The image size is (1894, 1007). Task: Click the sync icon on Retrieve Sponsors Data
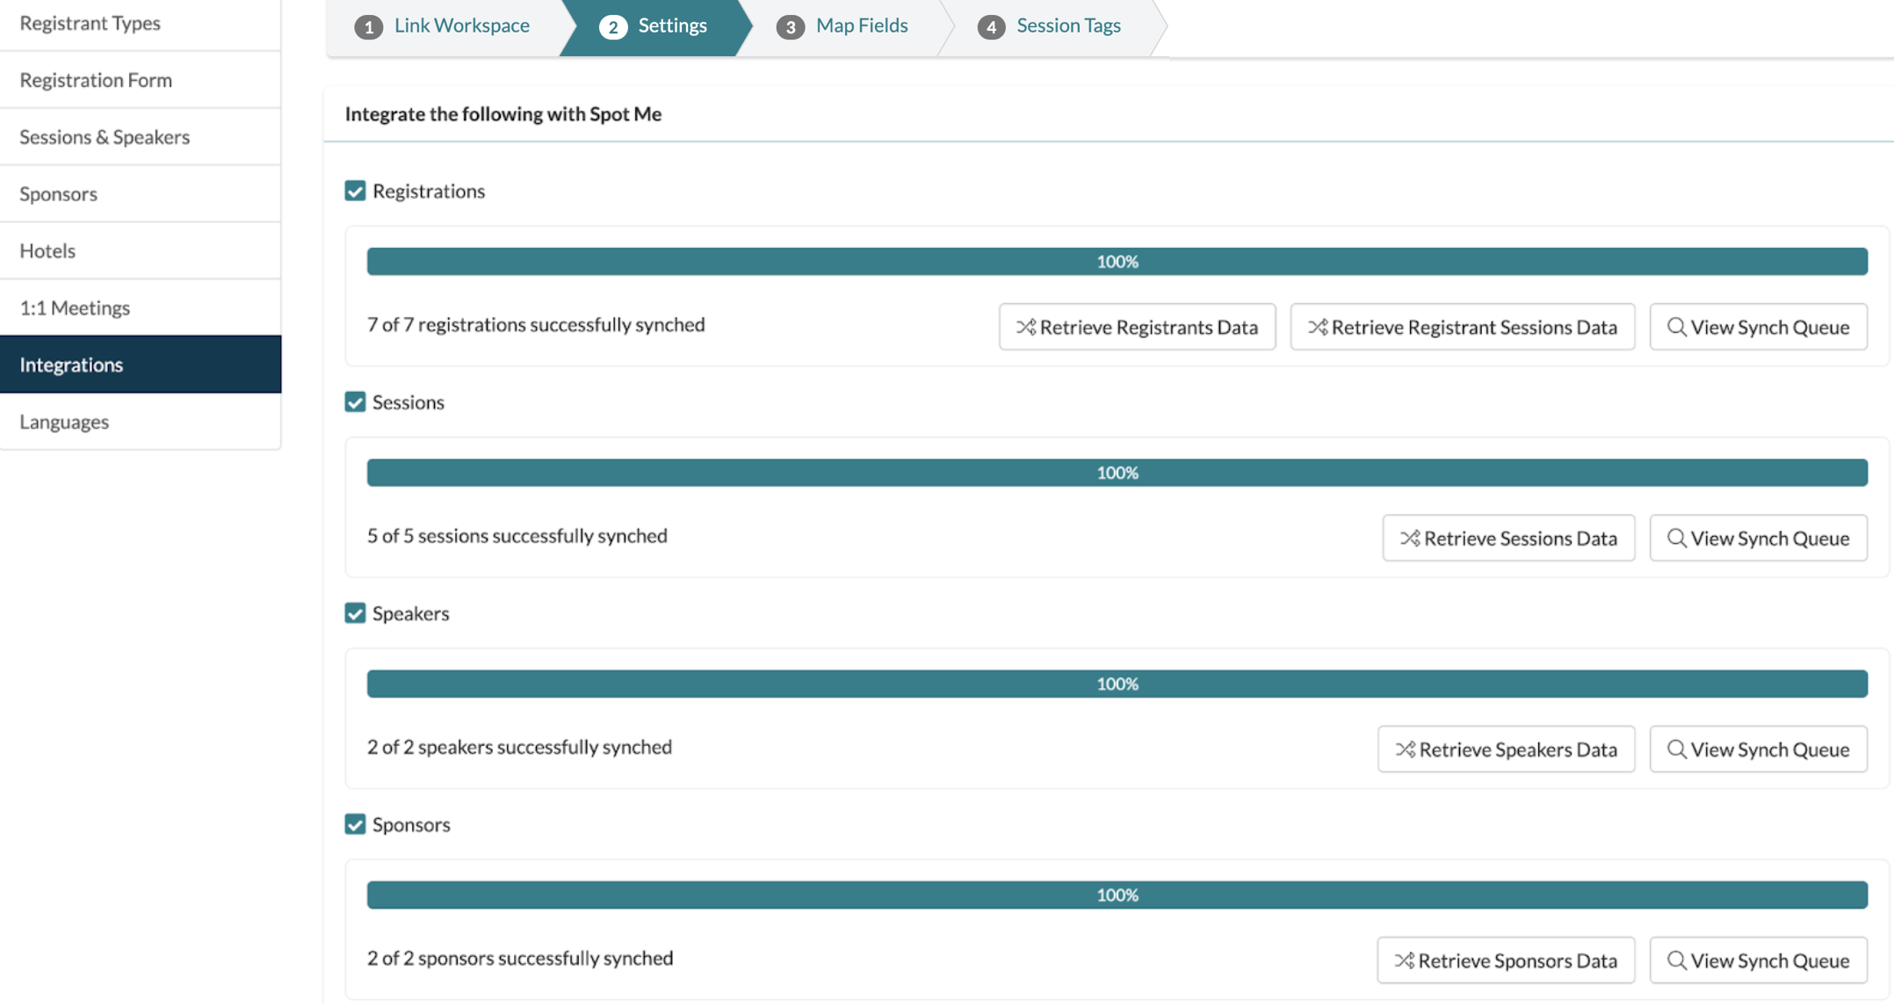pos(1406,960)
